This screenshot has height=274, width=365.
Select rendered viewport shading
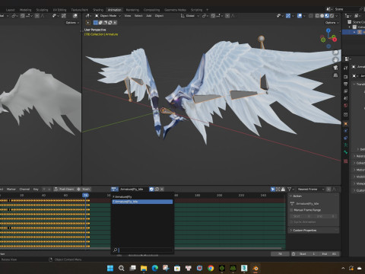[332, 16]
